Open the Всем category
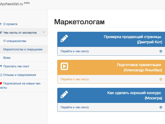Screen dimensions: 165x124 coord(7,58)
